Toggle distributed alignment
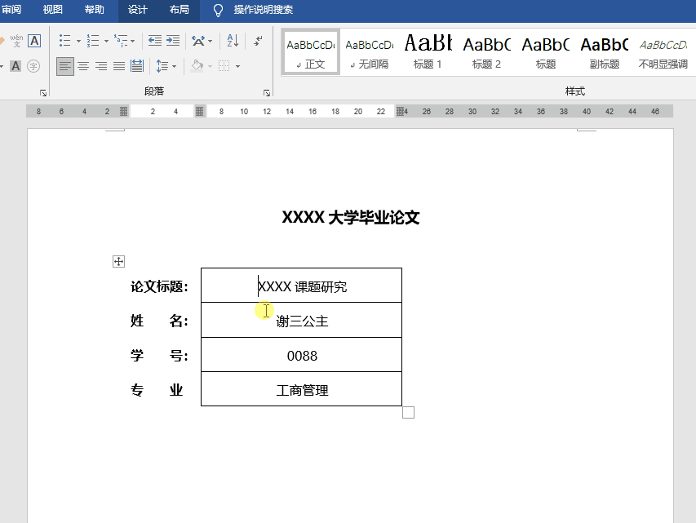Screen dimensions: 696x523 click(136, 66)
